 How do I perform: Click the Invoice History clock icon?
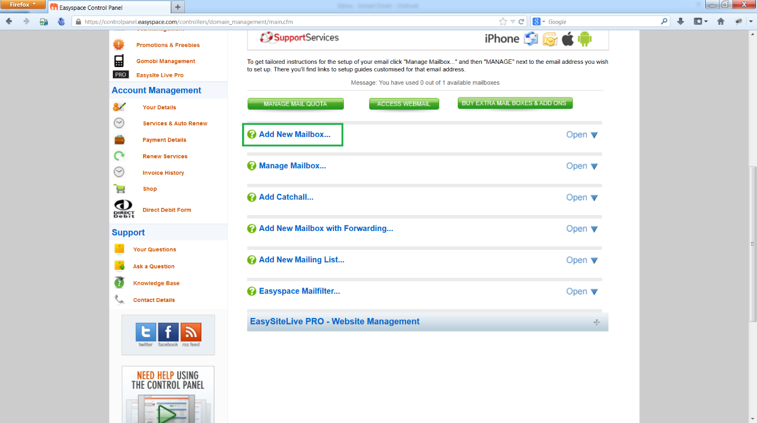119,172
